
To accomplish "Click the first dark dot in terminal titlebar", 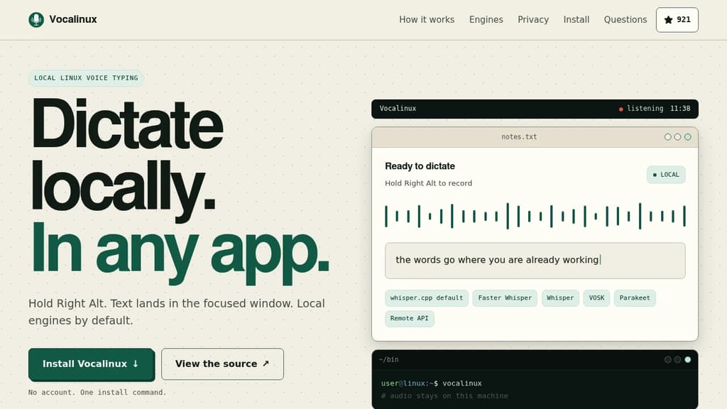I will click(667, 359).
